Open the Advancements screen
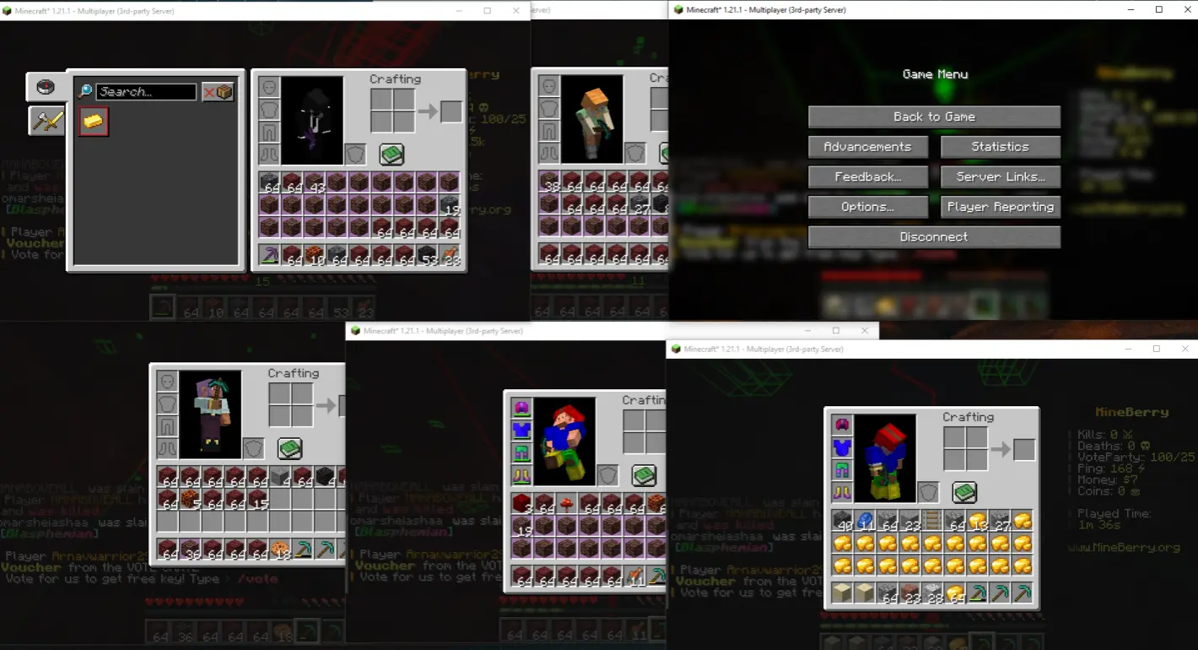This screenshot has width=1198, height=650. (867, 146)
